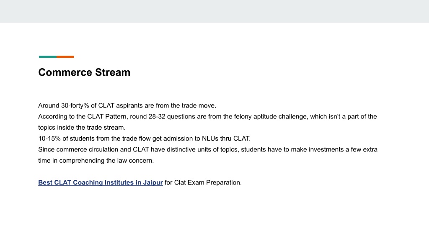Open the Best CLAT Coaching Institutes in Jaipur link
Screen dimensions: 429x241
(x=101, y=182)
